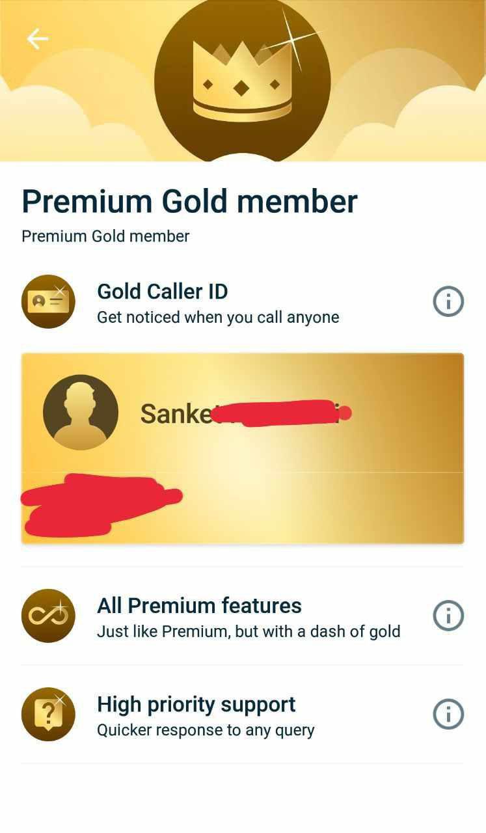Tap the 'Premium Gold member' subtitle text

(x=105, y=236)
